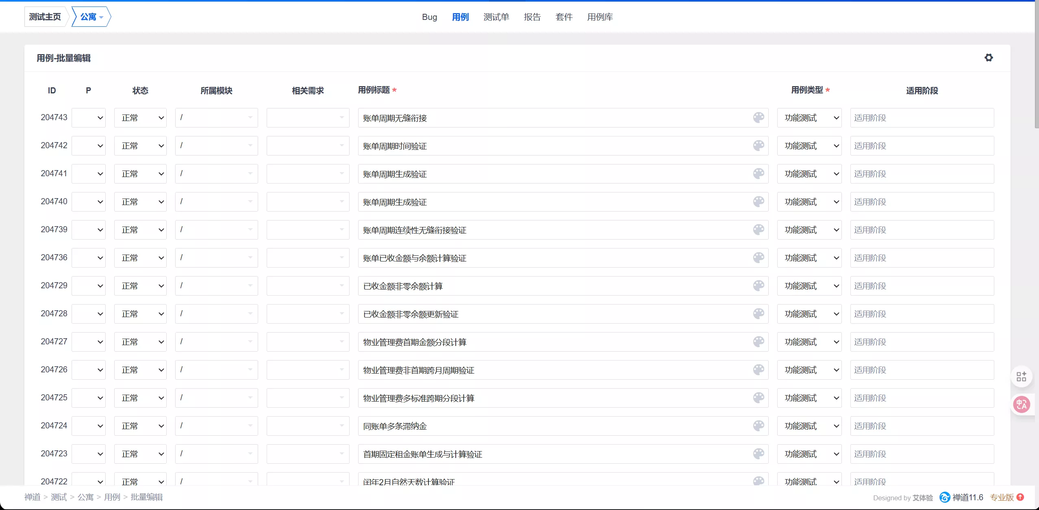Switch to the Bug tab
Image resolution: width=1039 pixels, height=510 pixels.
(429, 17)
